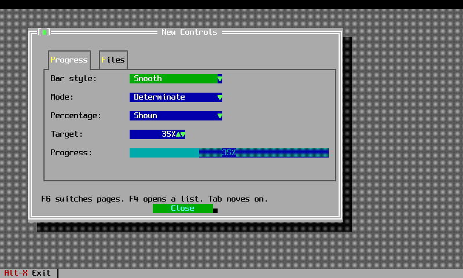This screenshot has width=463, height=278.
Task: Click the Progress: label
Action: tap(71, 153)
